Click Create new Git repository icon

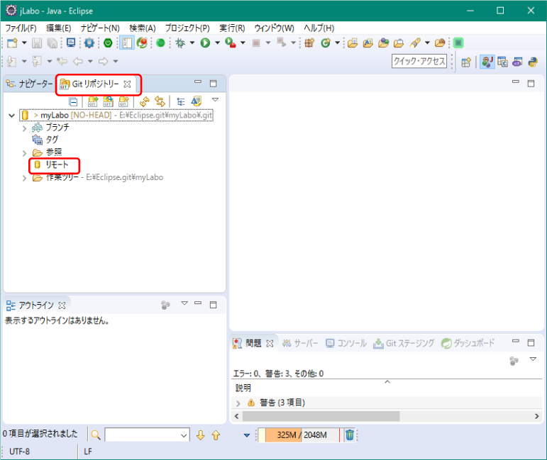click(123, 102)
